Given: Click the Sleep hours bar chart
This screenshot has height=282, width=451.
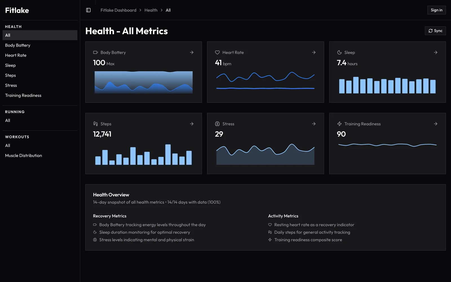Looking at the screenshot, I should (x=387, y=85).
